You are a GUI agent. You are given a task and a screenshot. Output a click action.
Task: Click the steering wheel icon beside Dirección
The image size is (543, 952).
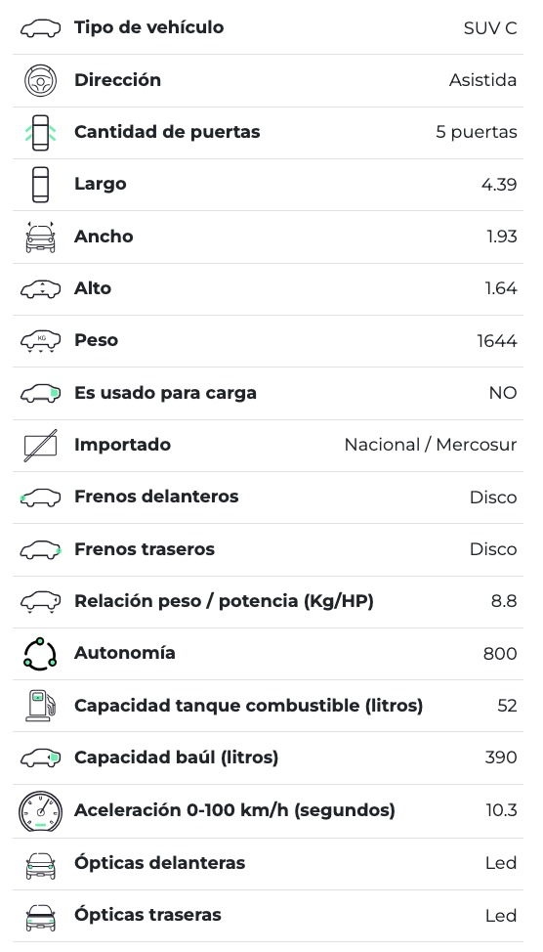pos(41,81)
